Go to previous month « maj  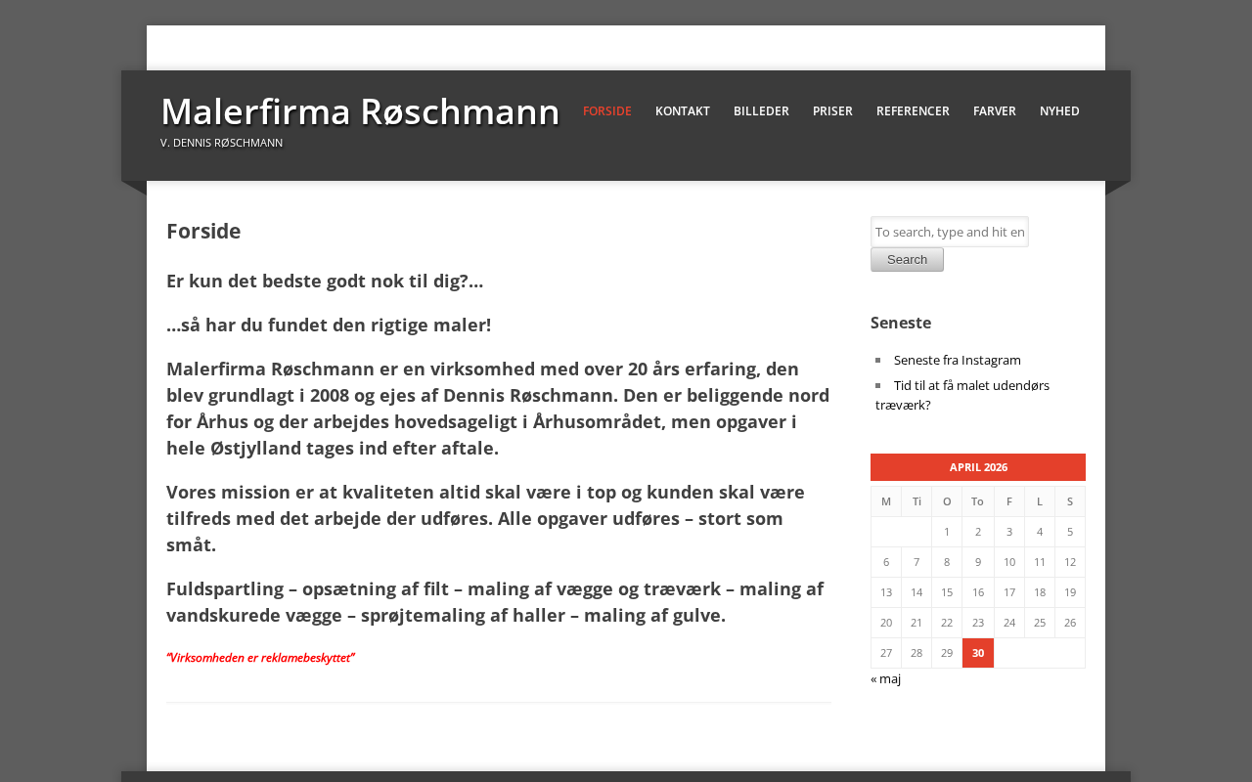[885, 679]
